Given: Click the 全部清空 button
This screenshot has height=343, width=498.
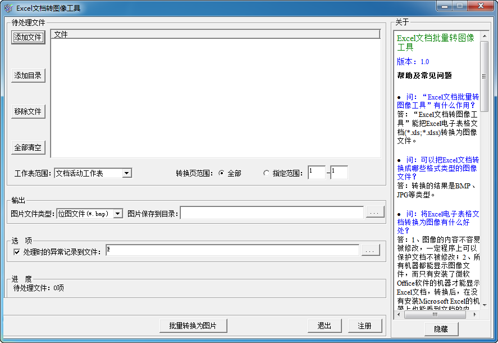Looking at the screenshot, I should 28,148.
